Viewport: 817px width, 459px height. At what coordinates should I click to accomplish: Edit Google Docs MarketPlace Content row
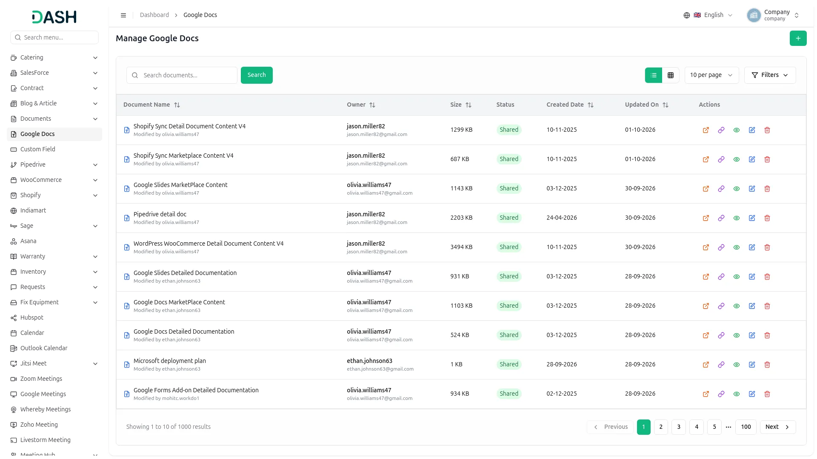tap(752, 306)
